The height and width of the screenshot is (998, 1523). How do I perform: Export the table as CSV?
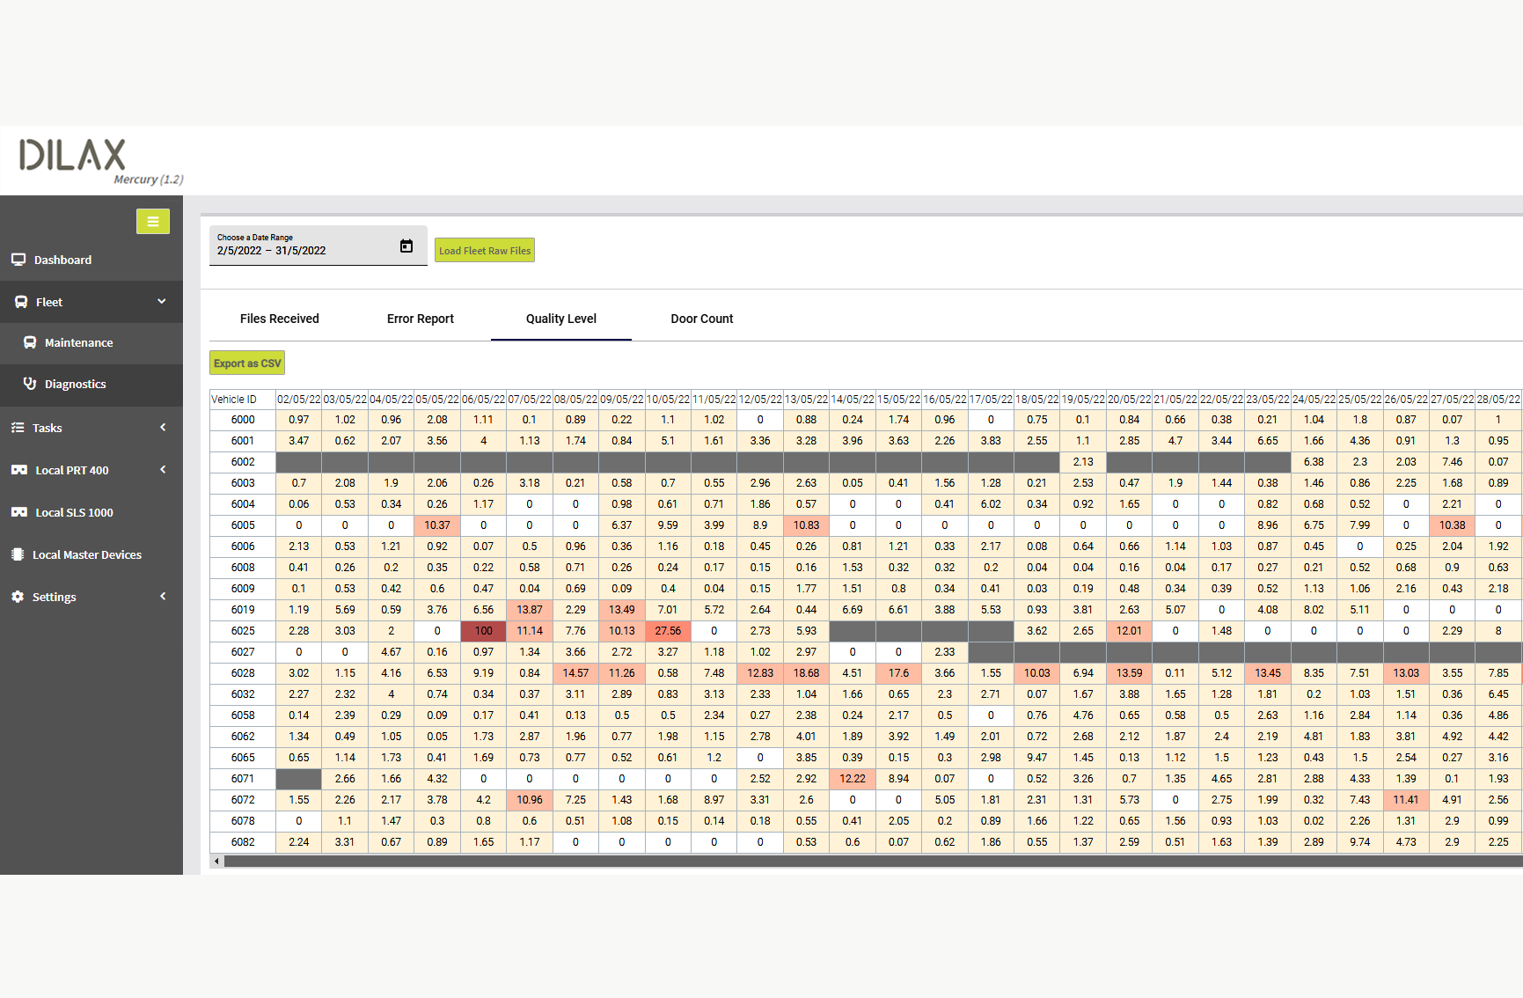click(246, 363)
